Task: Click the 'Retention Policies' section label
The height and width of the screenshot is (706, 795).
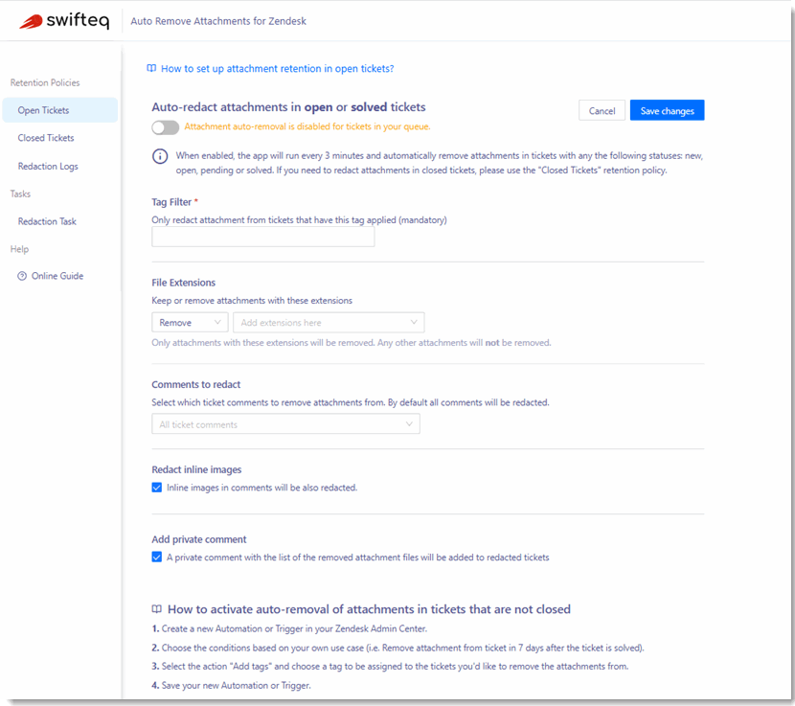Action: pos(45,82)
